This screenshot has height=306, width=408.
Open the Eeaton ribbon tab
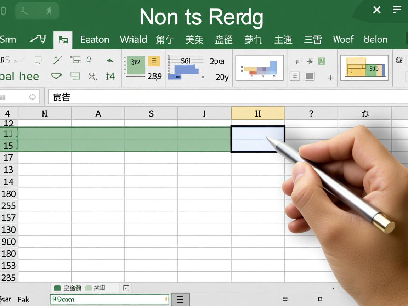(95, 40)
